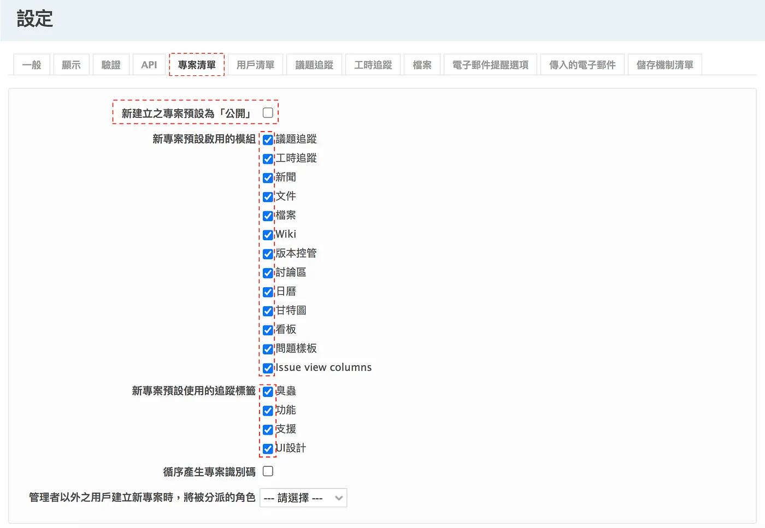Uncheck the 議題追蹤 module checkbox

click(268, 140)
